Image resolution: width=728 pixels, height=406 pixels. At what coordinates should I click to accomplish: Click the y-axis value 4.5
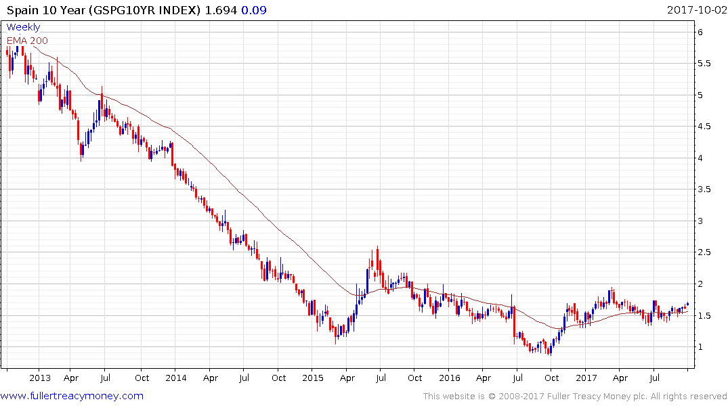pyautogui.click(x=704, y=127)
